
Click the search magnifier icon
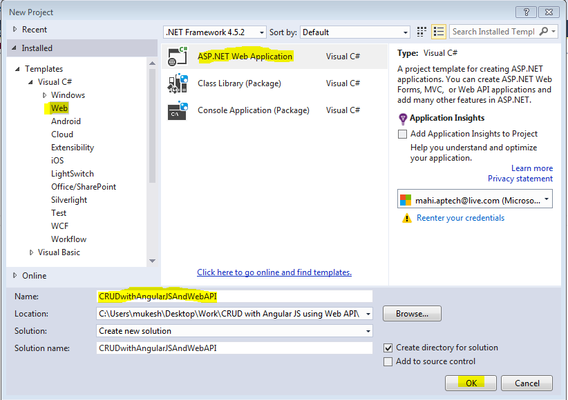tap(543, 32)
